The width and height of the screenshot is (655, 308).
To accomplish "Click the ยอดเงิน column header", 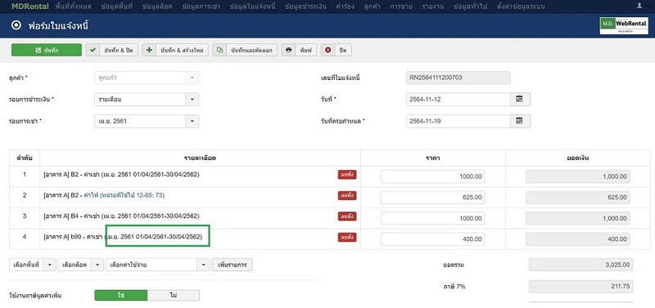I will click(578, 158).
